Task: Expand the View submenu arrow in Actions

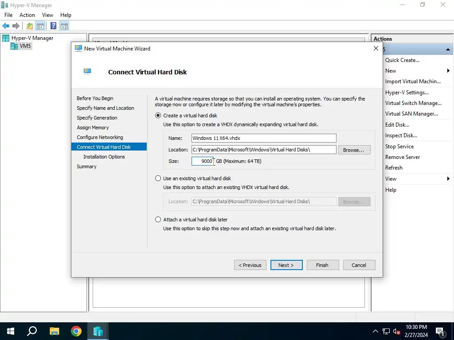Action: [x=448, y=179]
